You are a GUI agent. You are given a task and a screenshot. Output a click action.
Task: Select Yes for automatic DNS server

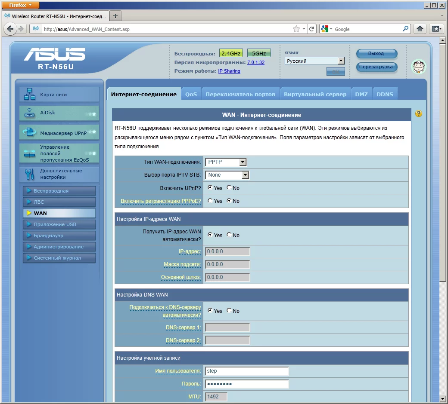coord(210,310)
